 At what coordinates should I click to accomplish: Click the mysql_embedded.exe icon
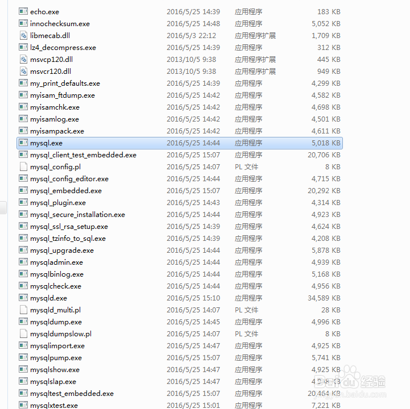(23, 190)
